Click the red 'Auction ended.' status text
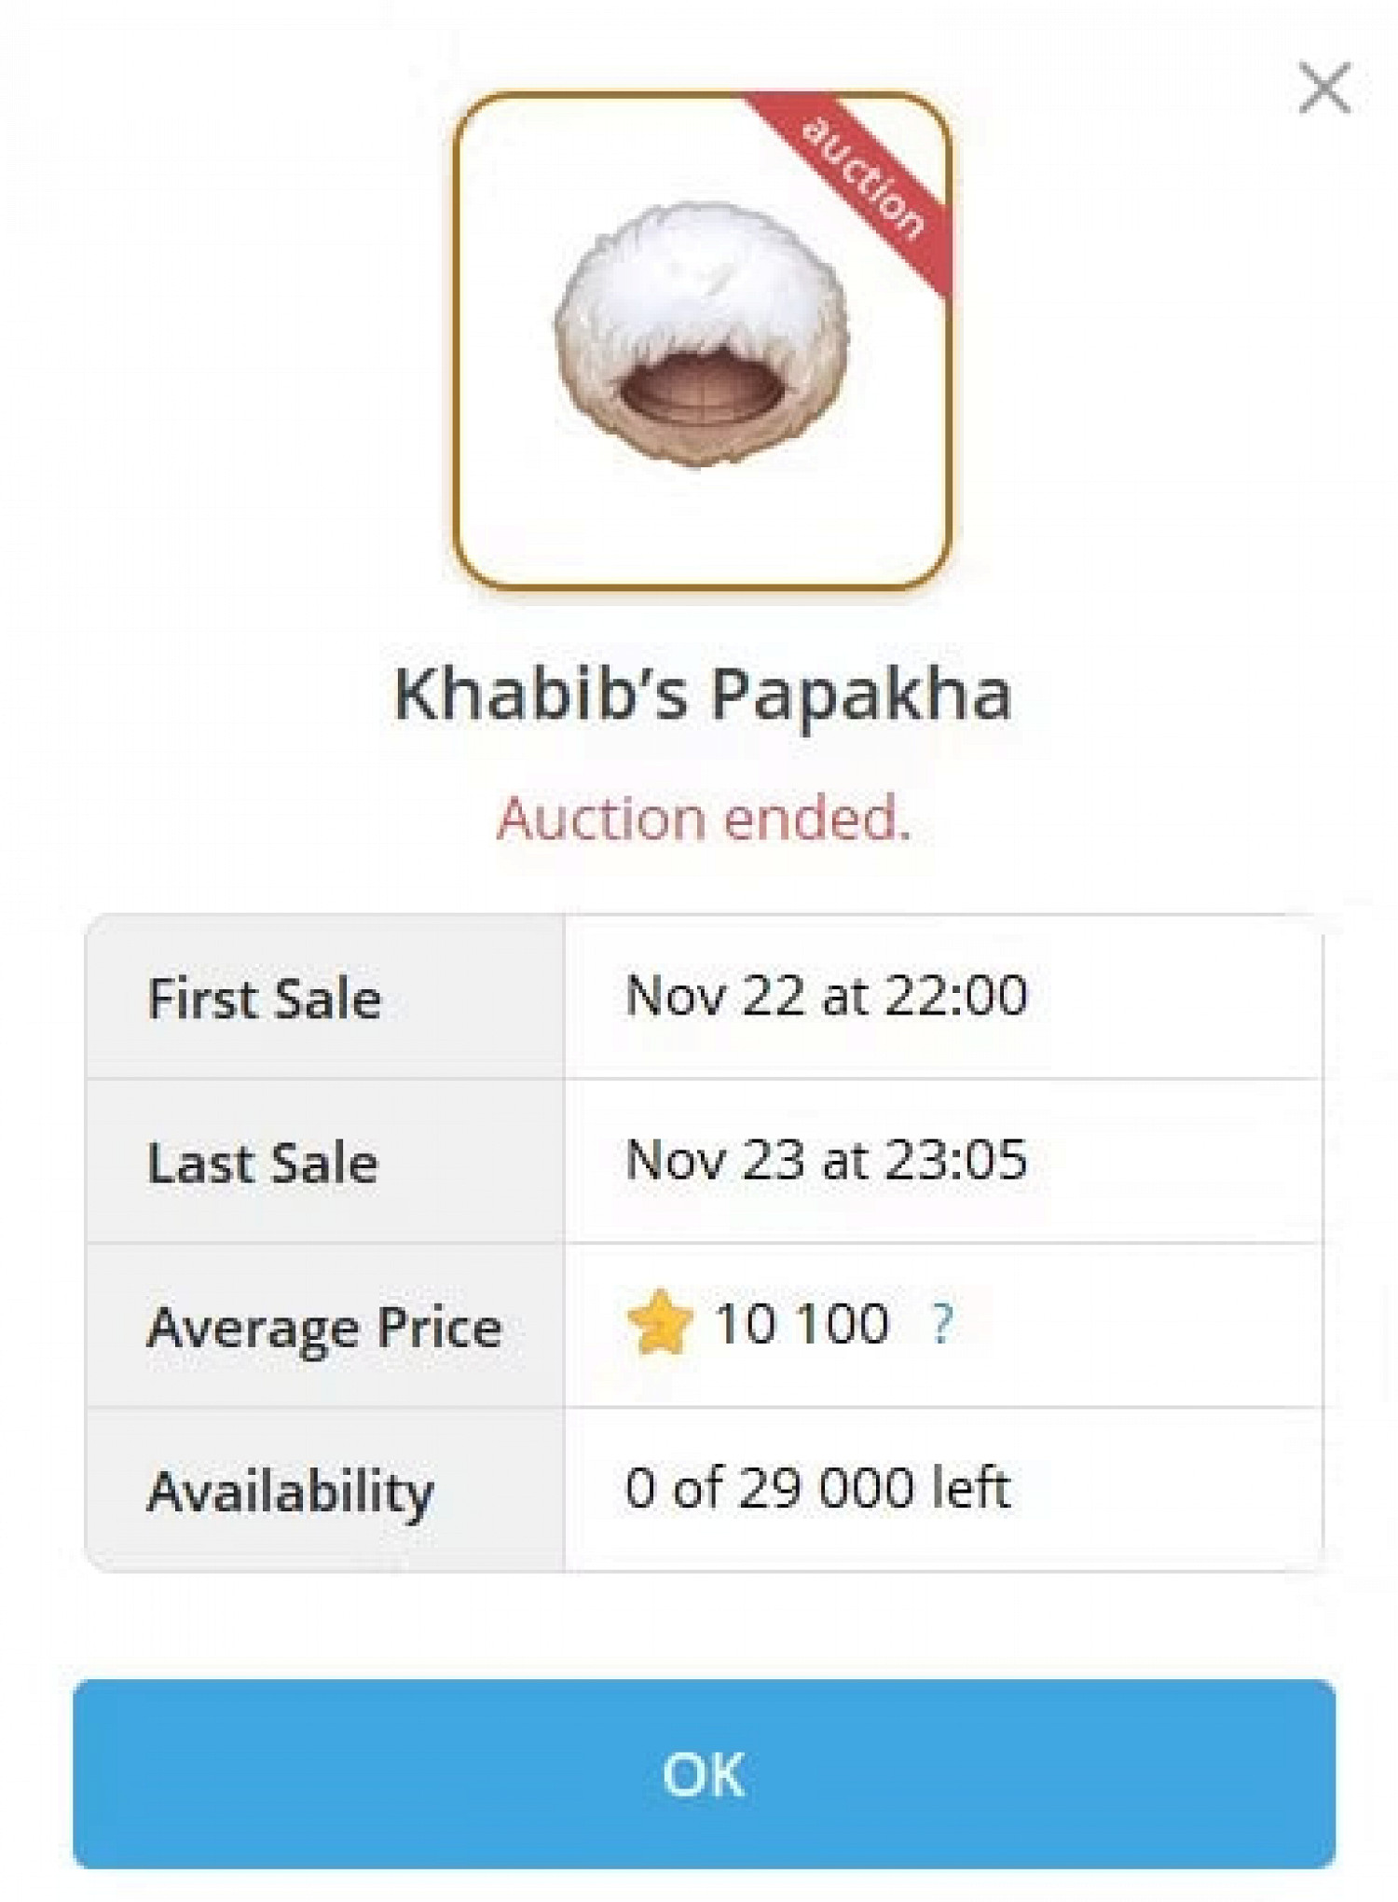This screenshot has width=1398, height=1902. pyautogui.click(x=703, y=819)
